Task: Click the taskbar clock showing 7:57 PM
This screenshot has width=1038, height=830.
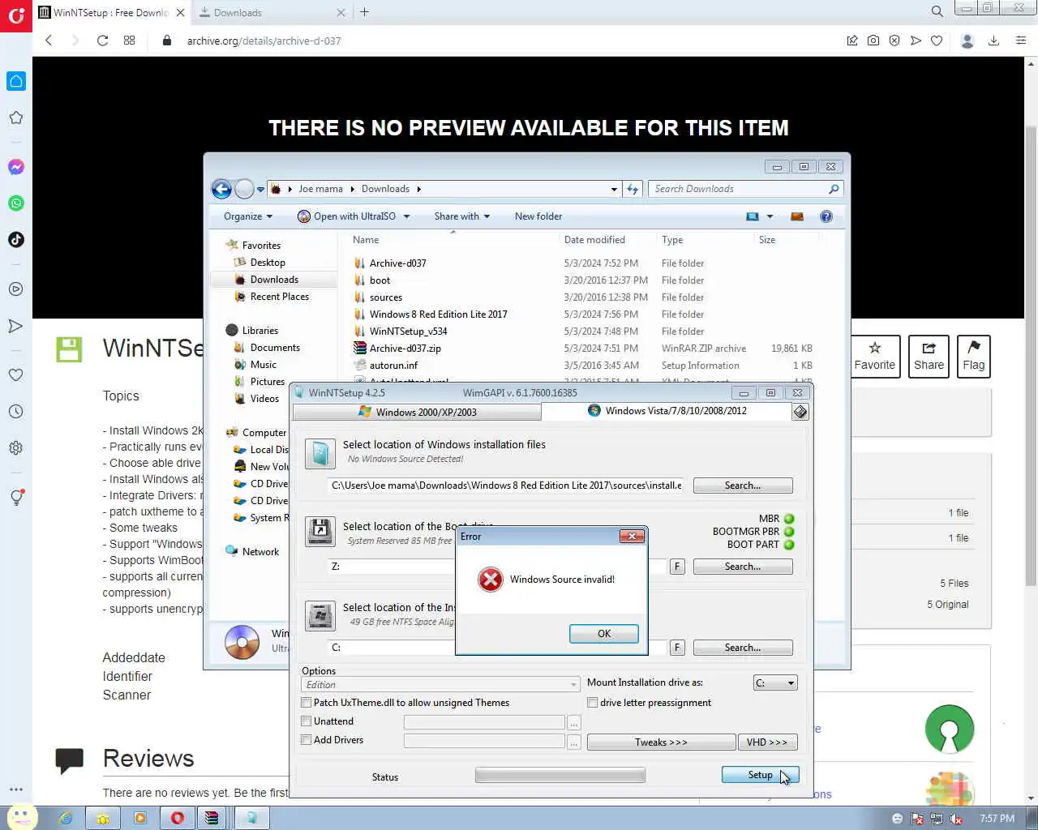Action: pos(997,819)
